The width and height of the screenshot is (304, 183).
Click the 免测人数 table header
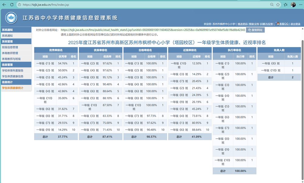tap(279, 50)
